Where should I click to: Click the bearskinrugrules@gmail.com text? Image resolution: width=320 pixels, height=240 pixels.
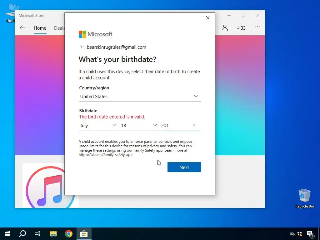(116, 47)
